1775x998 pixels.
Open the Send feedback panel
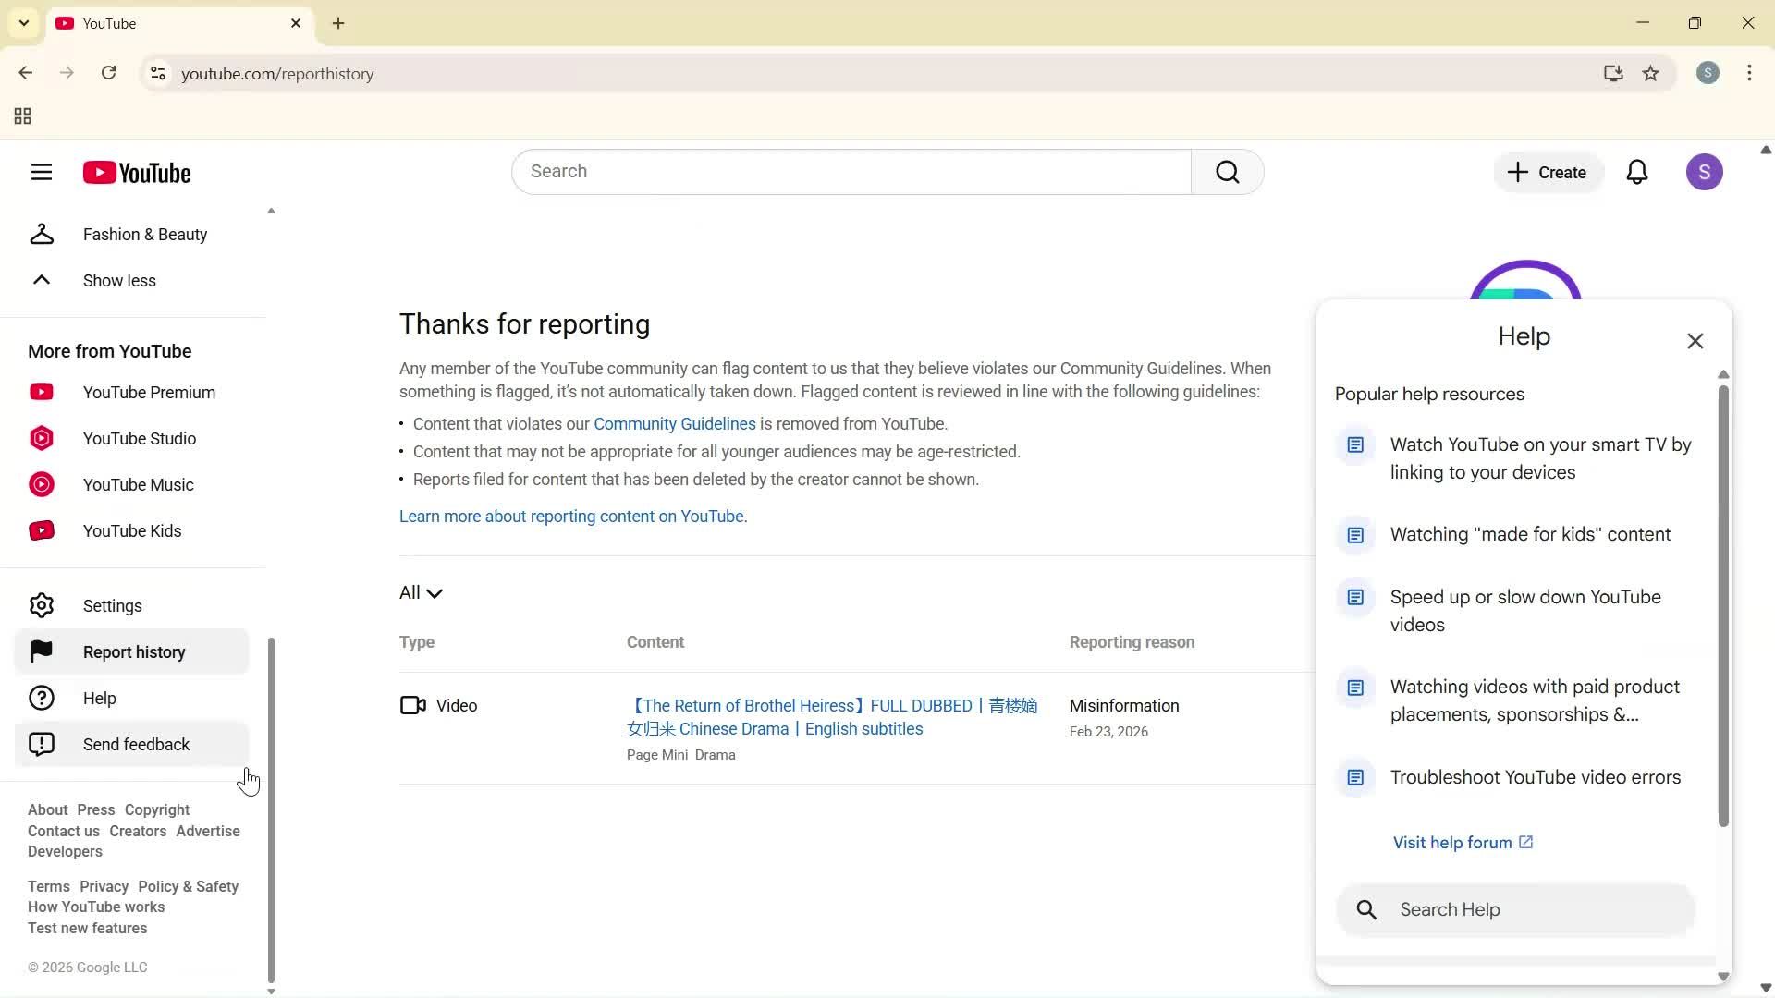pyautogui.click(x=135, y=744)
